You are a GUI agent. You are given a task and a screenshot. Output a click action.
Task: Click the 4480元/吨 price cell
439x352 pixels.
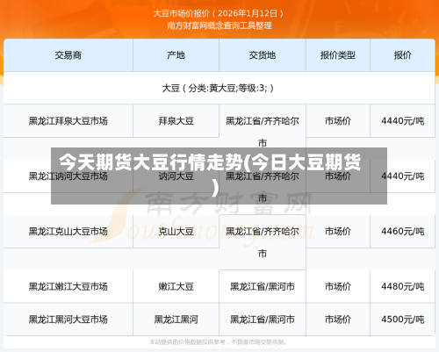click(403, 286)
